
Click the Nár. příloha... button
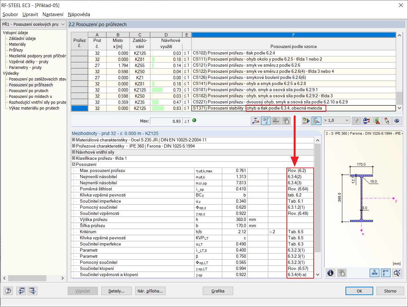150,291
